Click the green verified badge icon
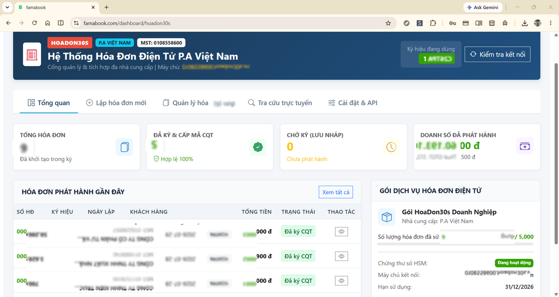This screenshot has height=297, width=559. pos(258,147)
